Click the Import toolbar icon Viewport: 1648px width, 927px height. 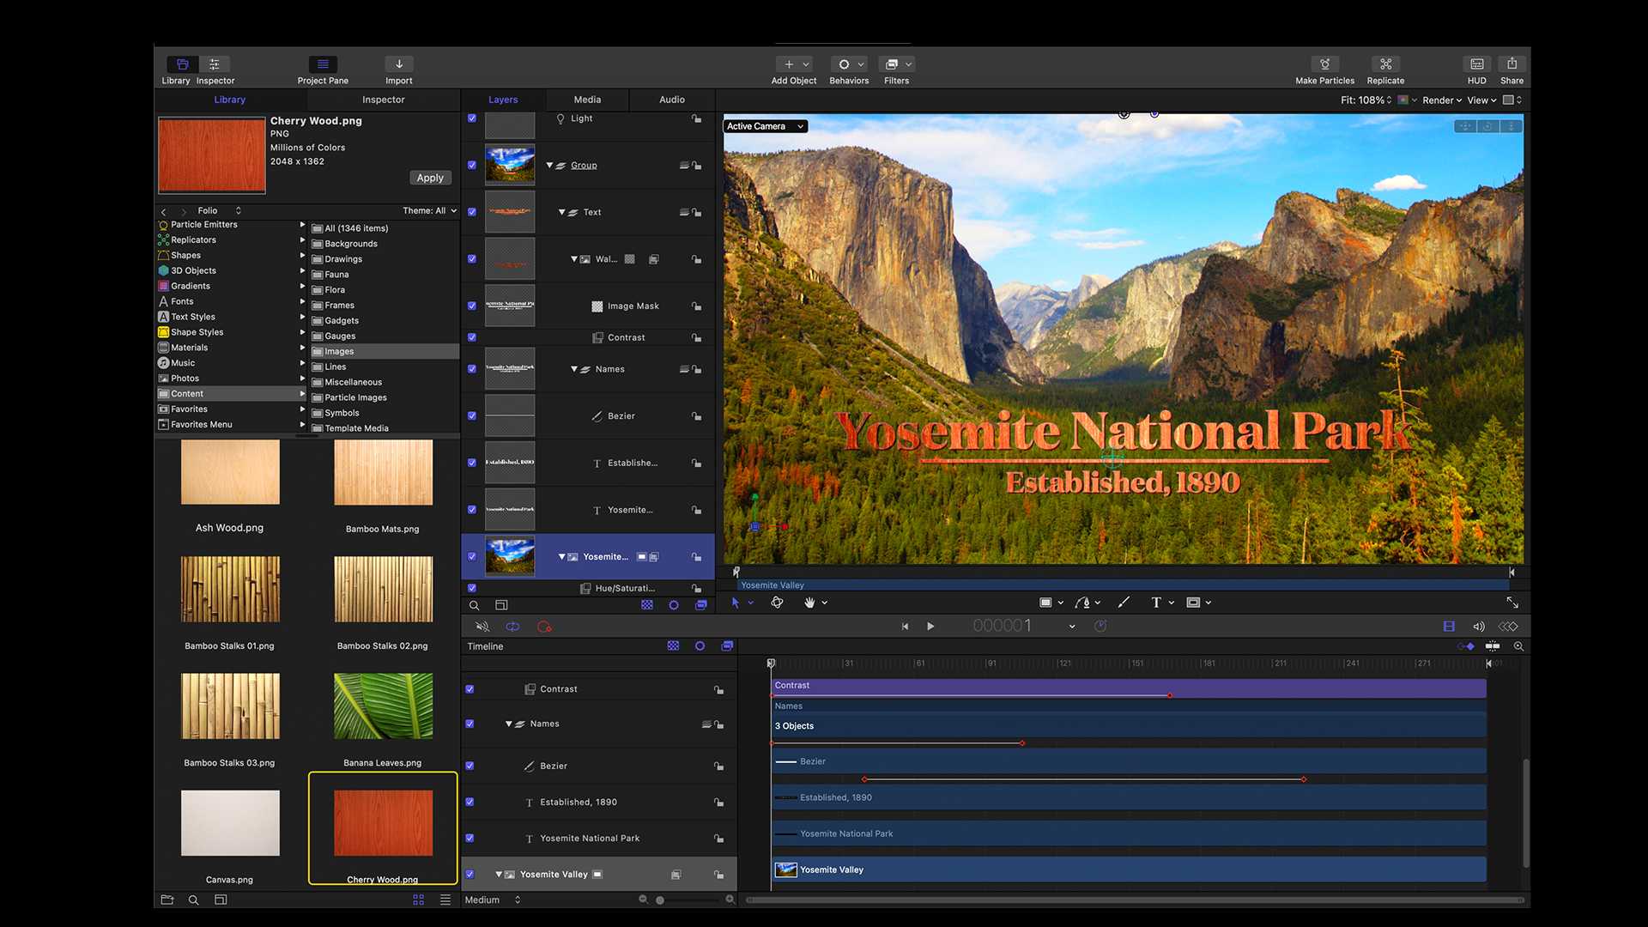point(398,64)
